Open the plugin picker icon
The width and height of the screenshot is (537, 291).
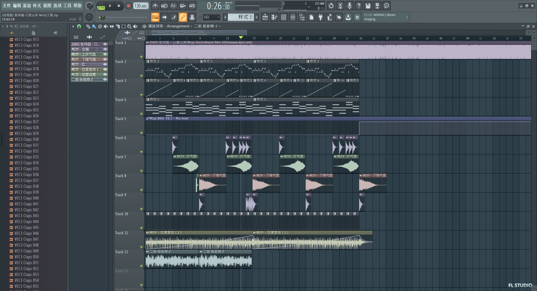tap(321, 17)
